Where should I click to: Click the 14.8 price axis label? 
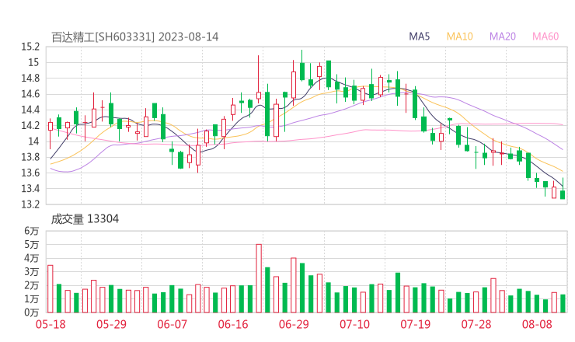coord(30,79)
